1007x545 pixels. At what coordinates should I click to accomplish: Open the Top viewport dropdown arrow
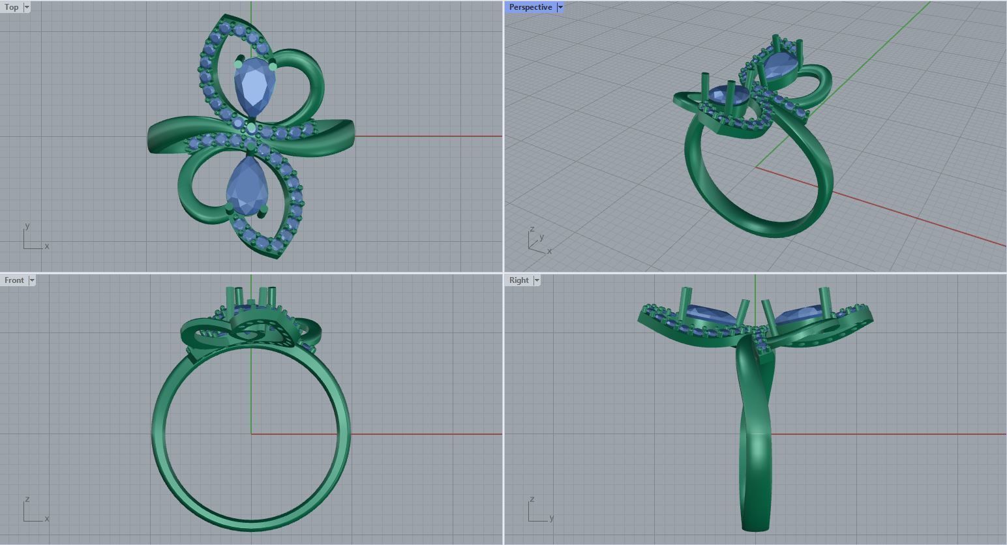27,7
